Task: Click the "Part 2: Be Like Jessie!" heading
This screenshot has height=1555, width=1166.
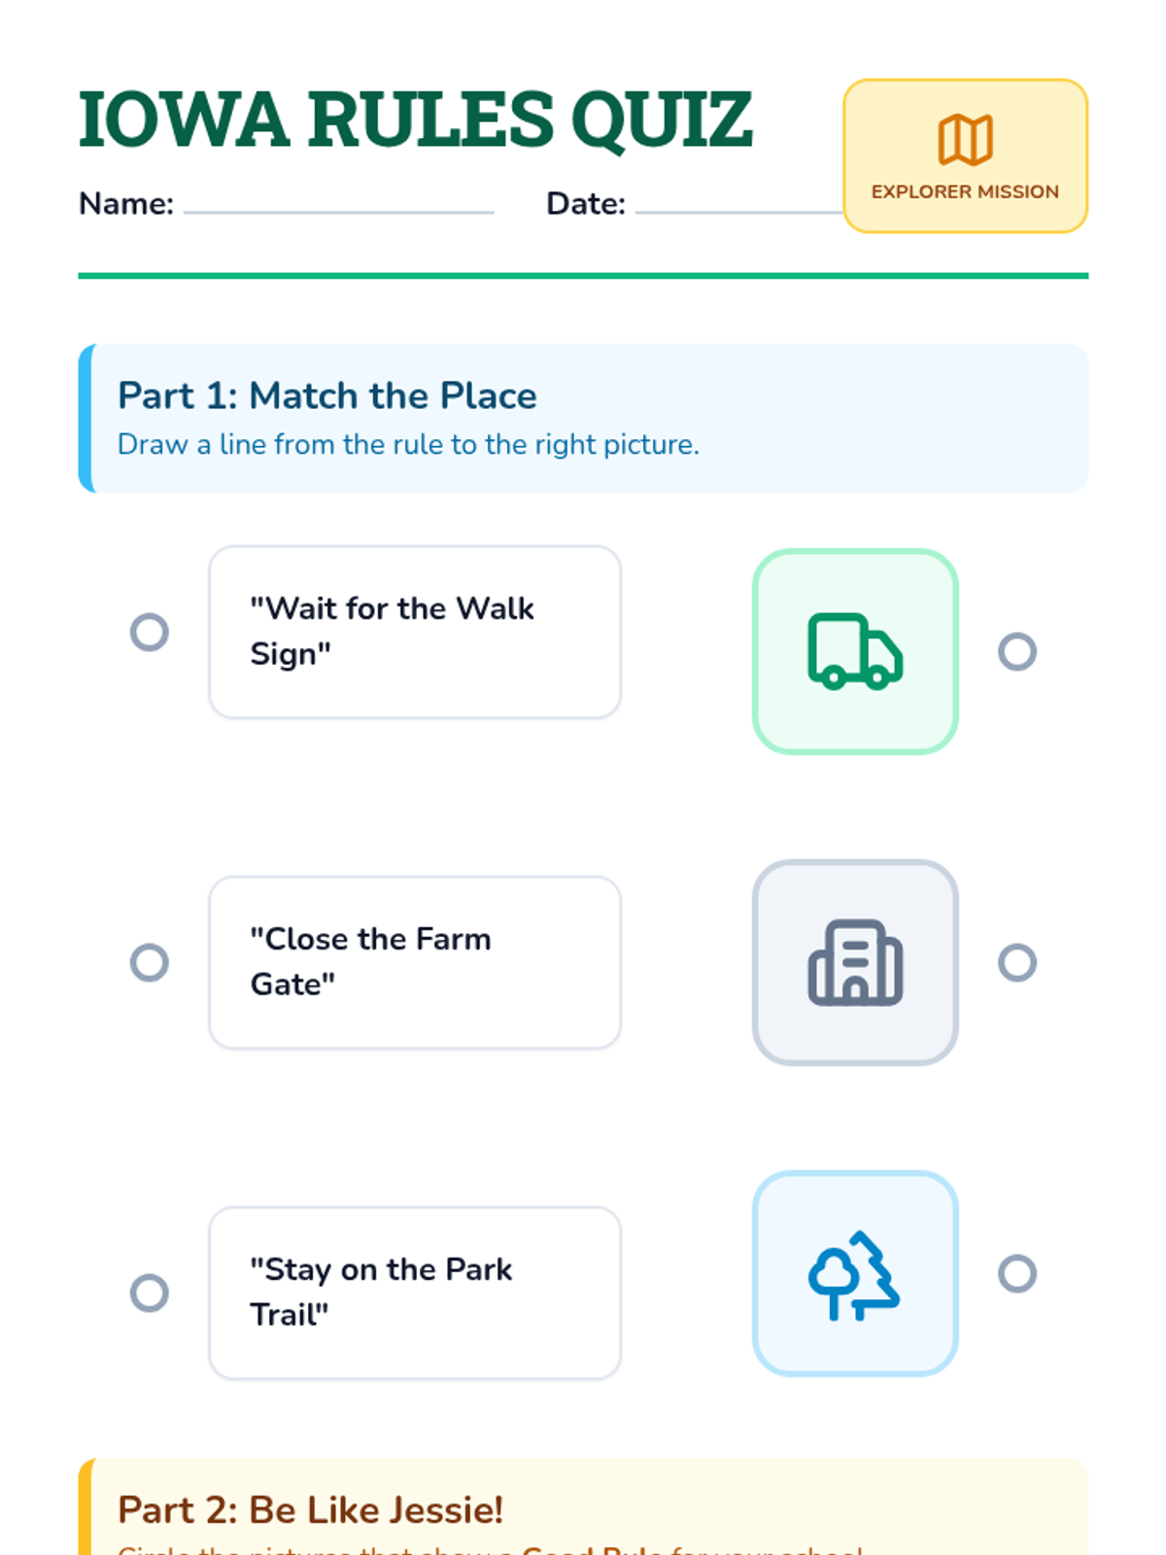Action: [310, 1509]
